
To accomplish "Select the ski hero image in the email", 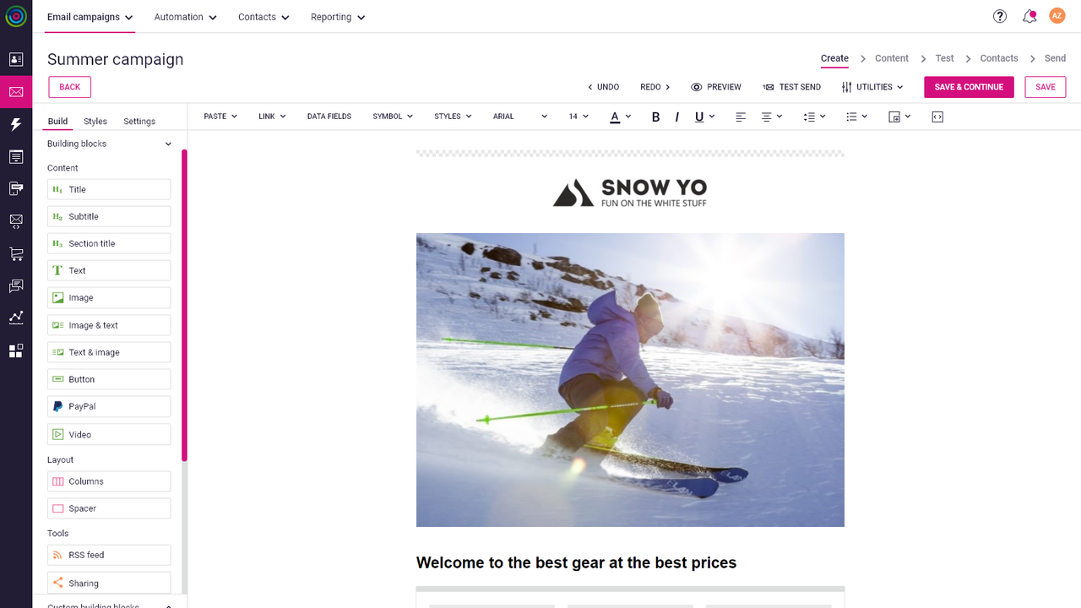I will click(x=630, y=380).
